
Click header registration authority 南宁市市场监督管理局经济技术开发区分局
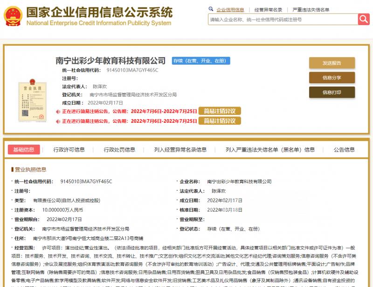point(133,95)
